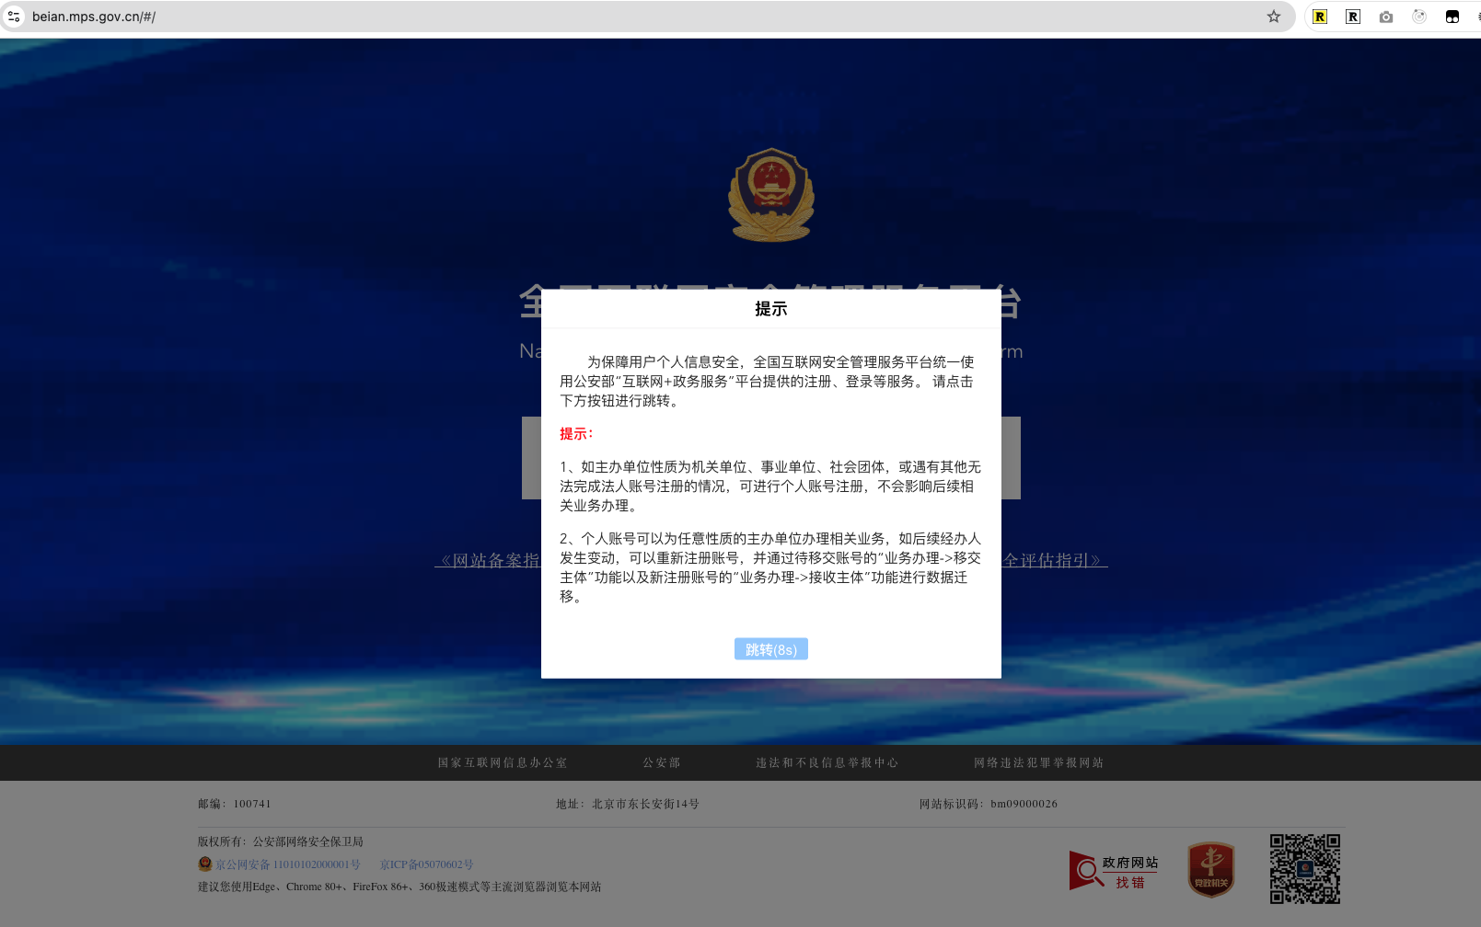Click the camera screenshot extension icon
1481x927 pixels.
1386,17
